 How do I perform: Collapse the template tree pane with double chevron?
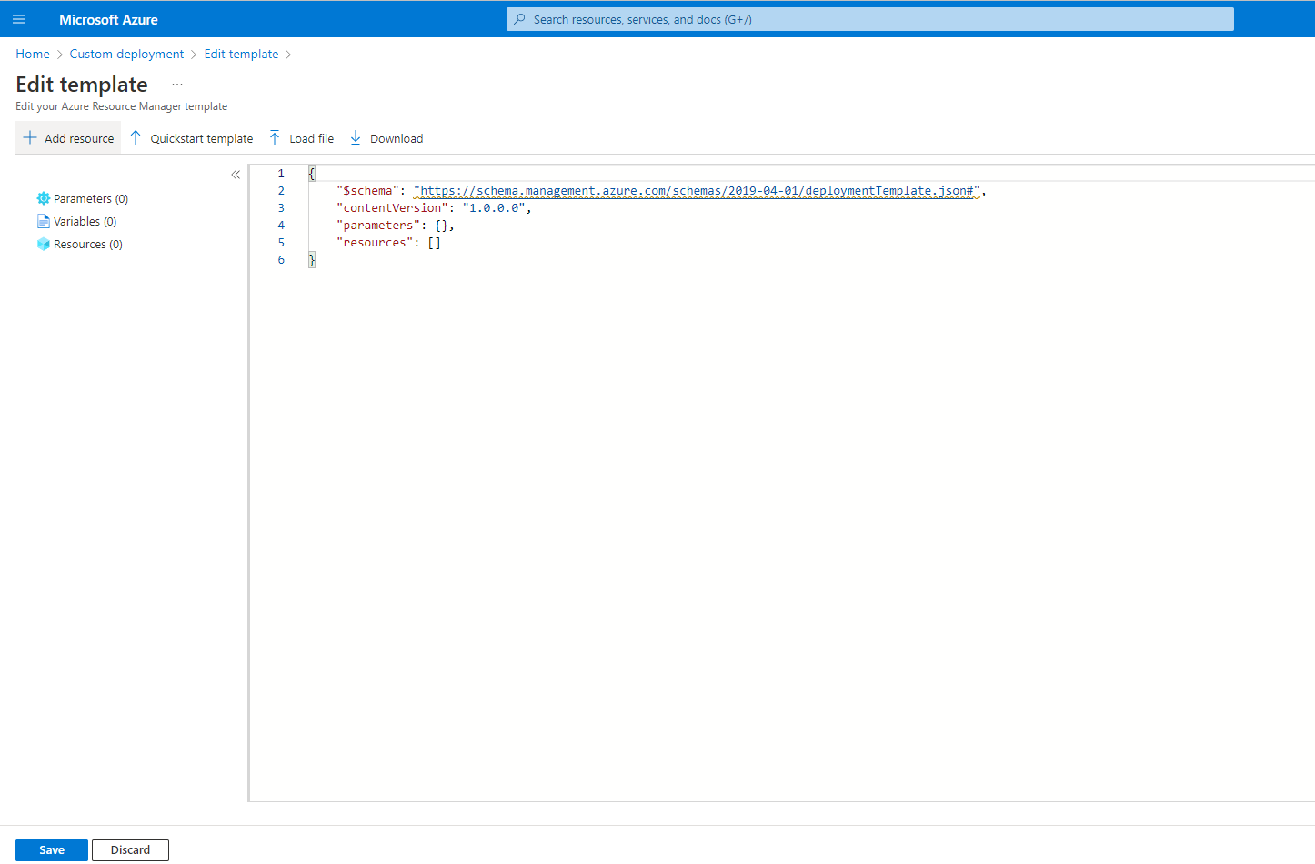coord(236,175)
